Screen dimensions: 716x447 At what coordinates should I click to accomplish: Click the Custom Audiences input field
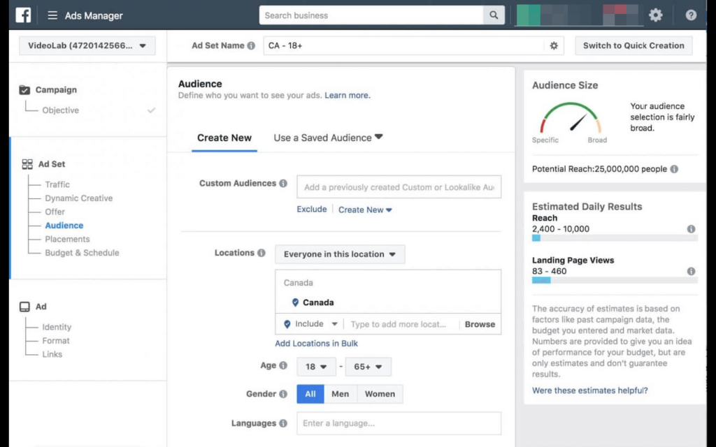(399, 187)
